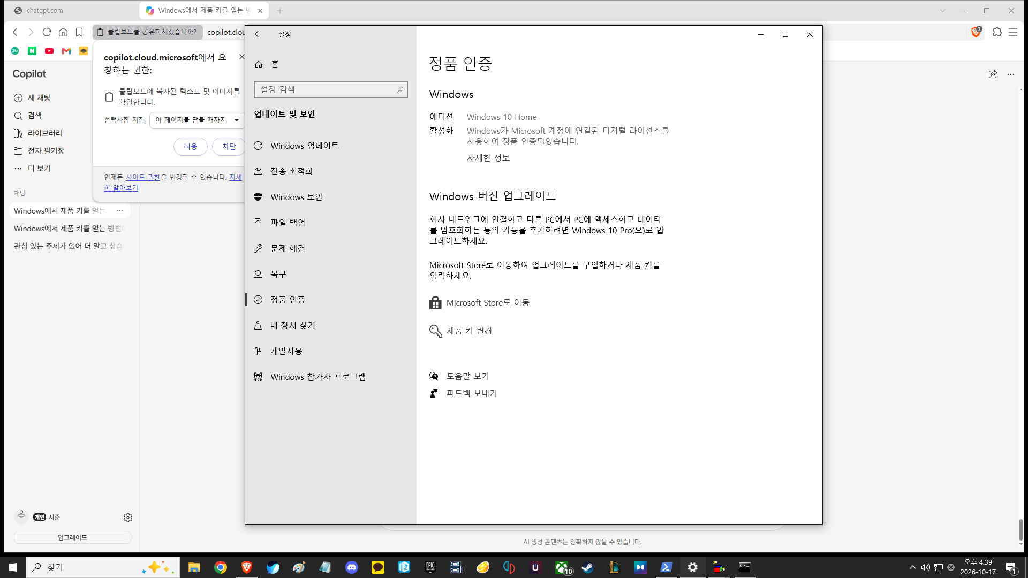Open Brave Shields icon
Image resolution: width=1028 pixels, height=578 pixels.
[976, 32]
